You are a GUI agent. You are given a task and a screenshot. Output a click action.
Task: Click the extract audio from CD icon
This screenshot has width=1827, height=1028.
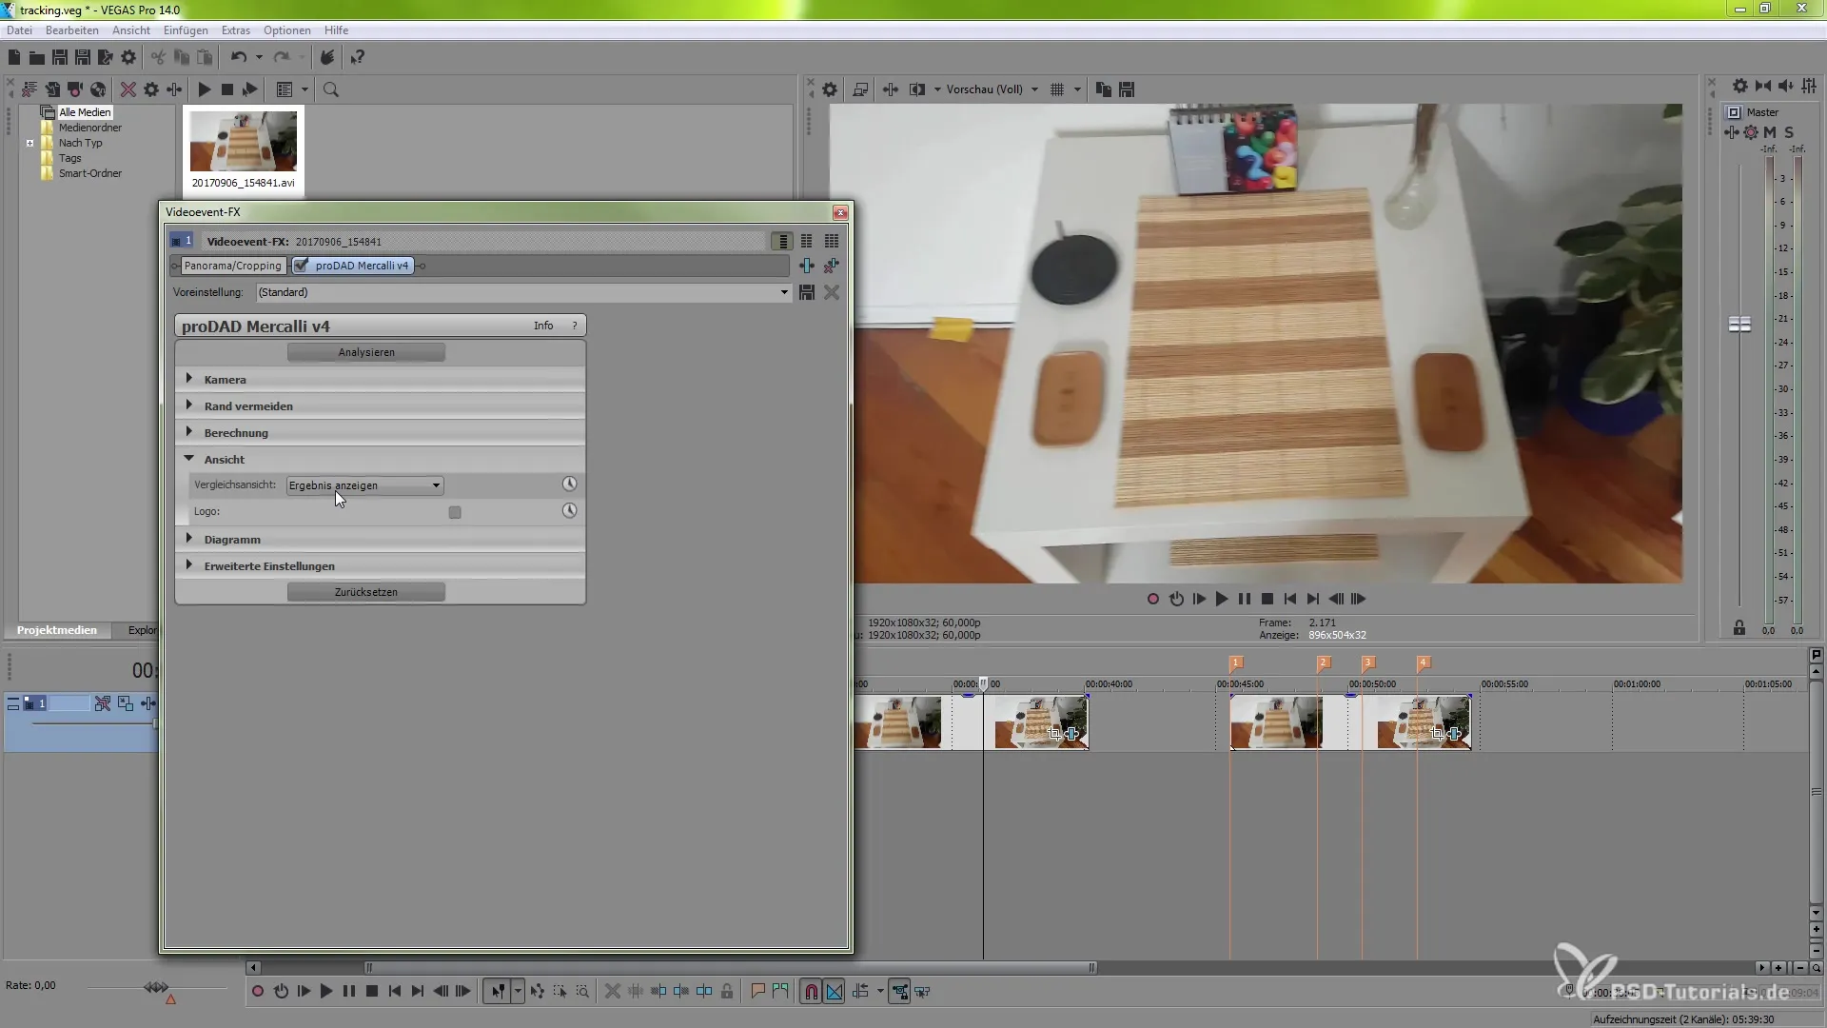pos(98,89)
